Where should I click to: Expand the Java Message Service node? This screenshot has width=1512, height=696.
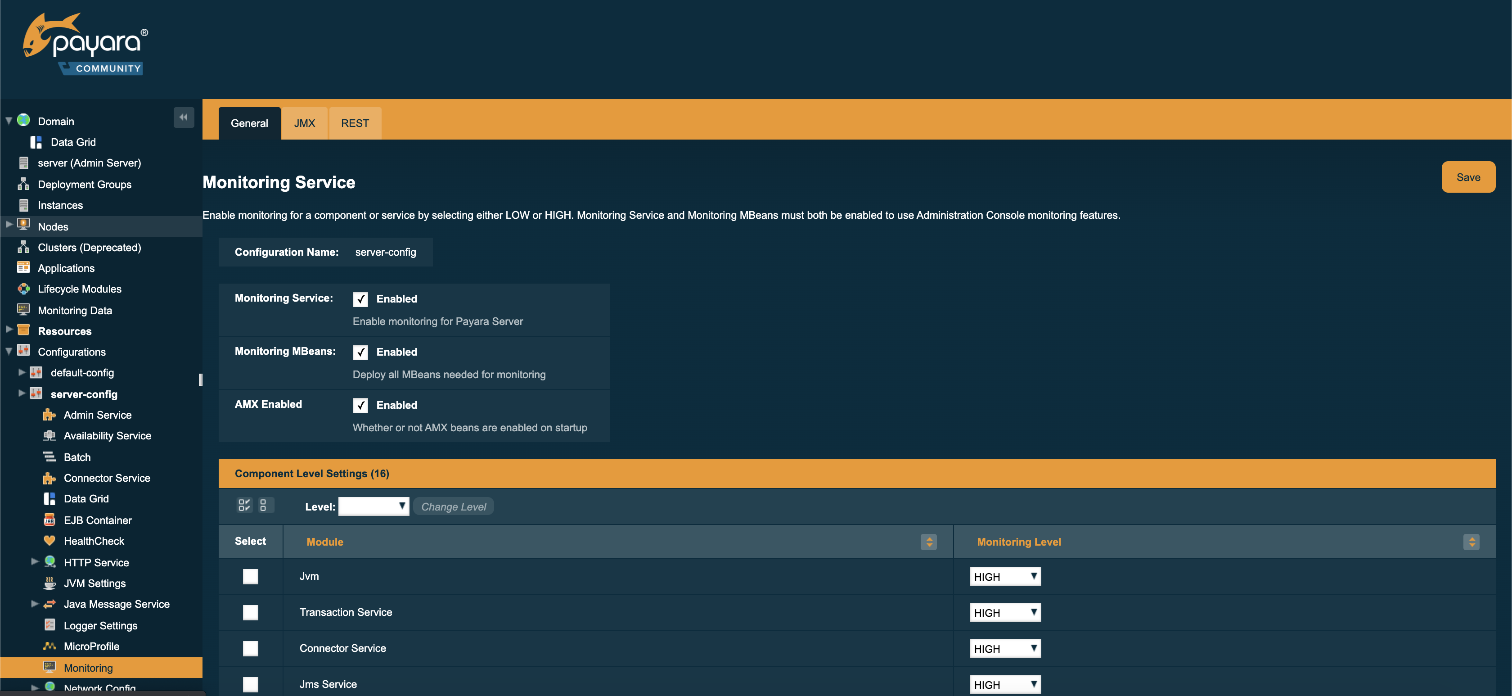(x=35, y=603)
